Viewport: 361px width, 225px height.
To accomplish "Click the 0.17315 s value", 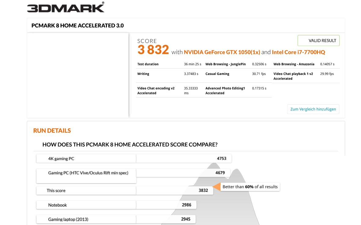I will [259, 88].
